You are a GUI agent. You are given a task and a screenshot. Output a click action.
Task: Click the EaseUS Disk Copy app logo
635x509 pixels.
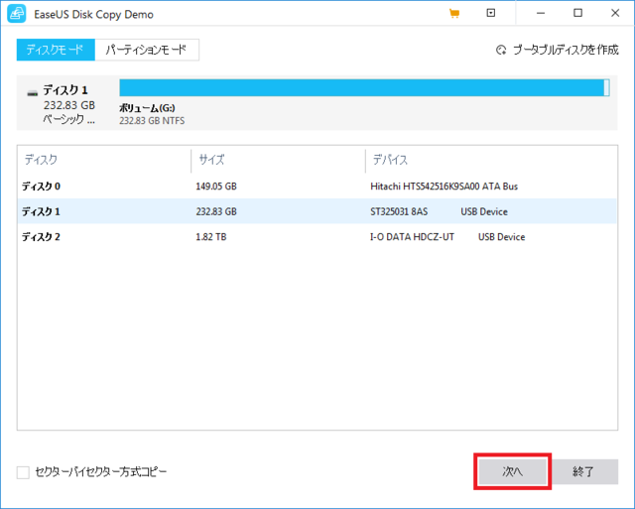17,14
